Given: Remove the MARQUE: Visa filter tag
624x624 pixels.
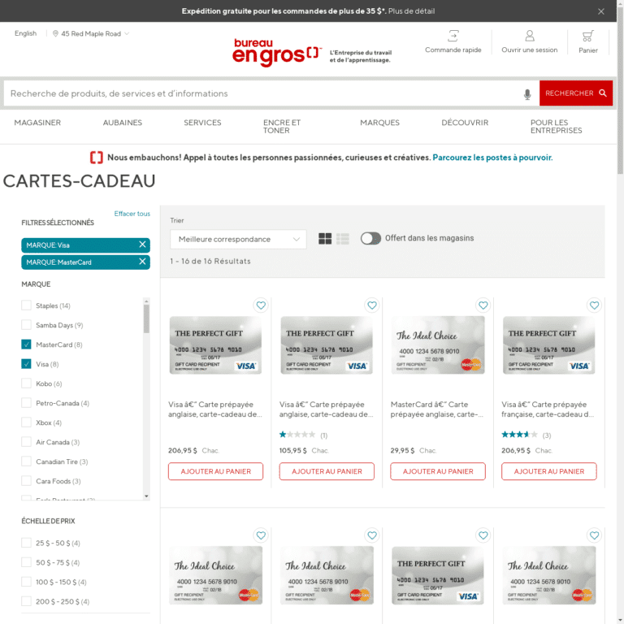Looking at the screenshot, I should tap(142, 245).
